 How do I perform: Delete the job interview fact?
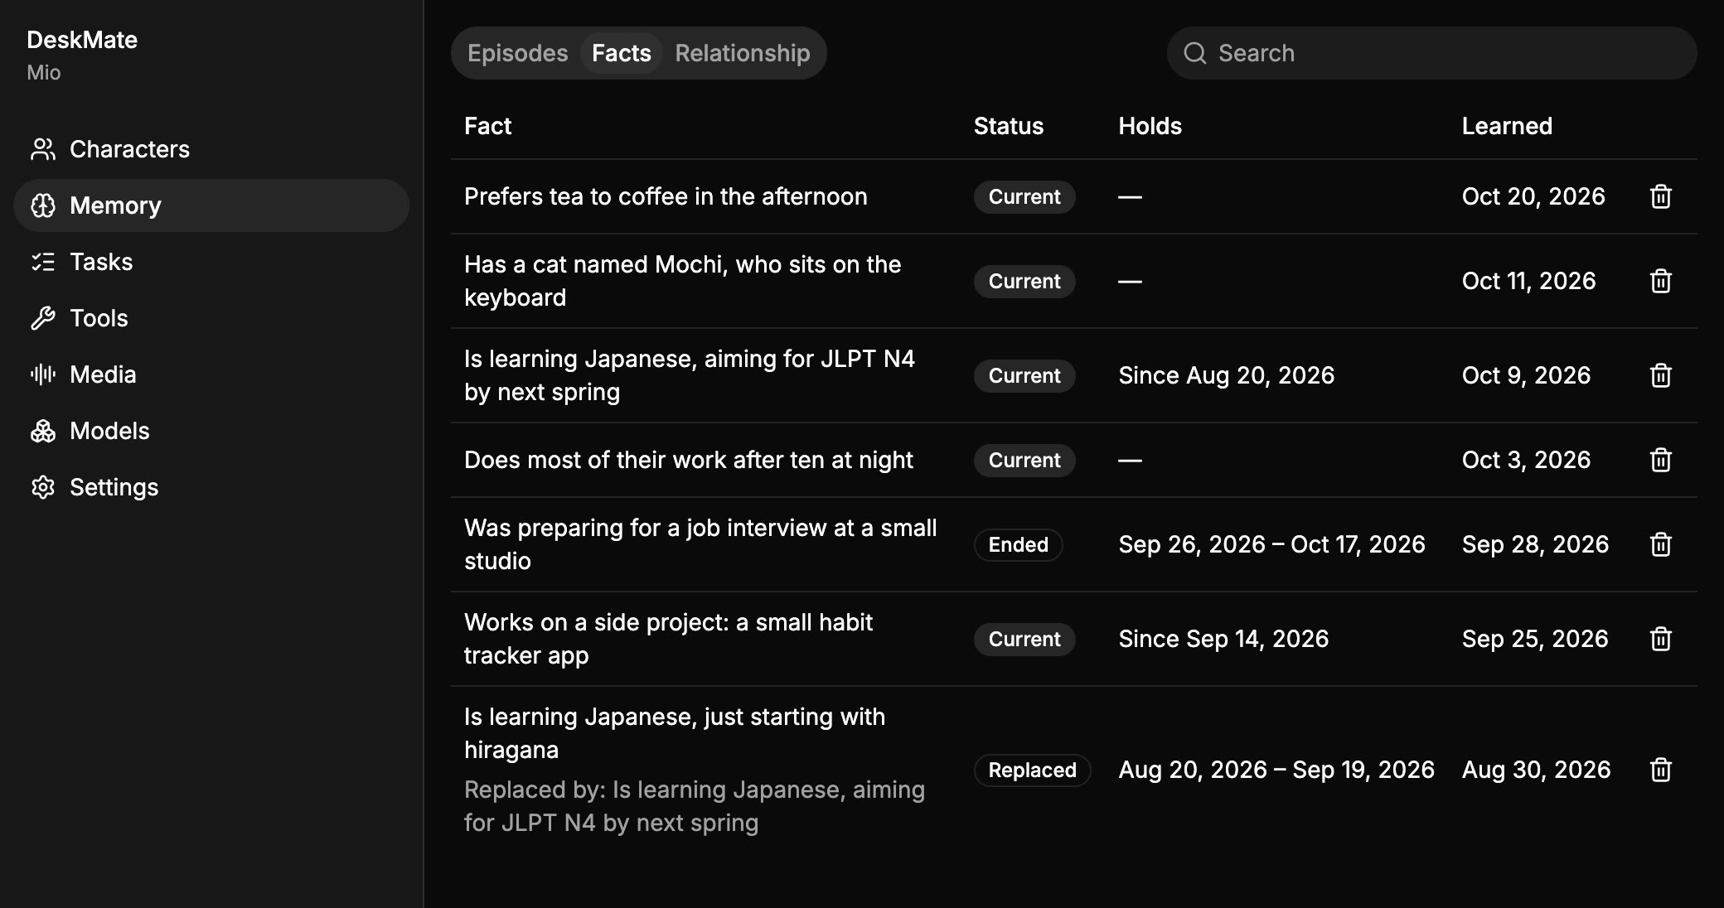1661,544
